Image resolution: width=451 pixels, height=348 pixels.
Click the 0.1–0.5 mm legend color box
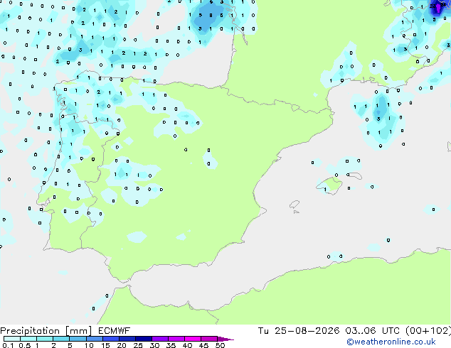(12, 339)
